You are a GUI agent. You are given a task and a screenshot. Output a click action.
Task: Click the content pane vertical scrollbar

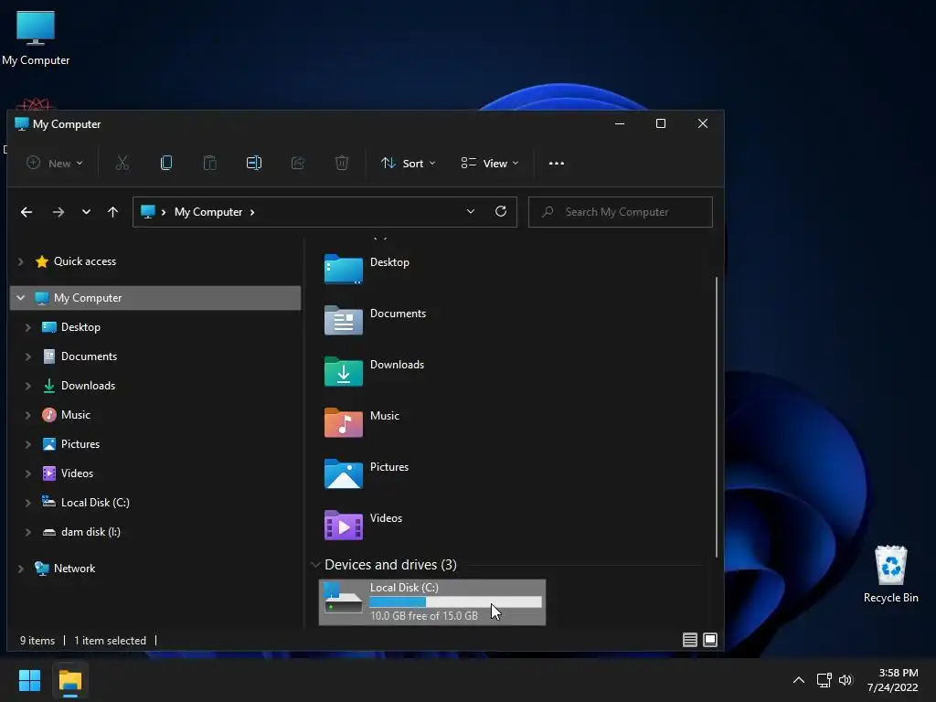(717, 417)
